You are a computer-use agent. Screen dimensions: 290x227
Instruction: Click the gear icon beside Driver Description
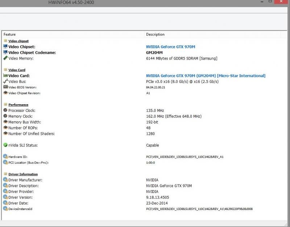pos(5,185)
